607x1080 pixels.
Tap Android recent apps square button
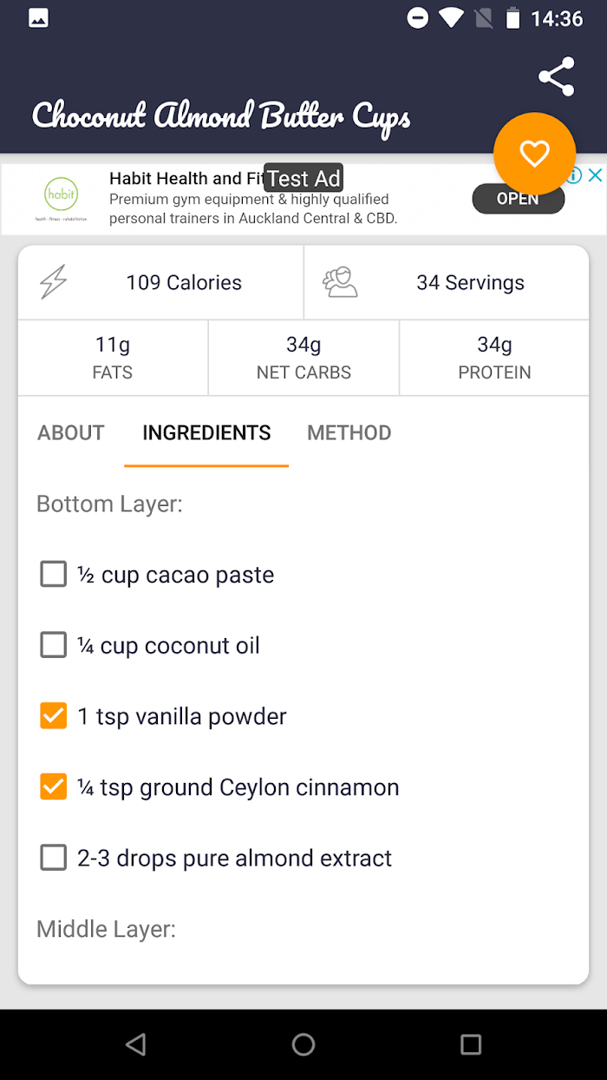(471, 1044)
